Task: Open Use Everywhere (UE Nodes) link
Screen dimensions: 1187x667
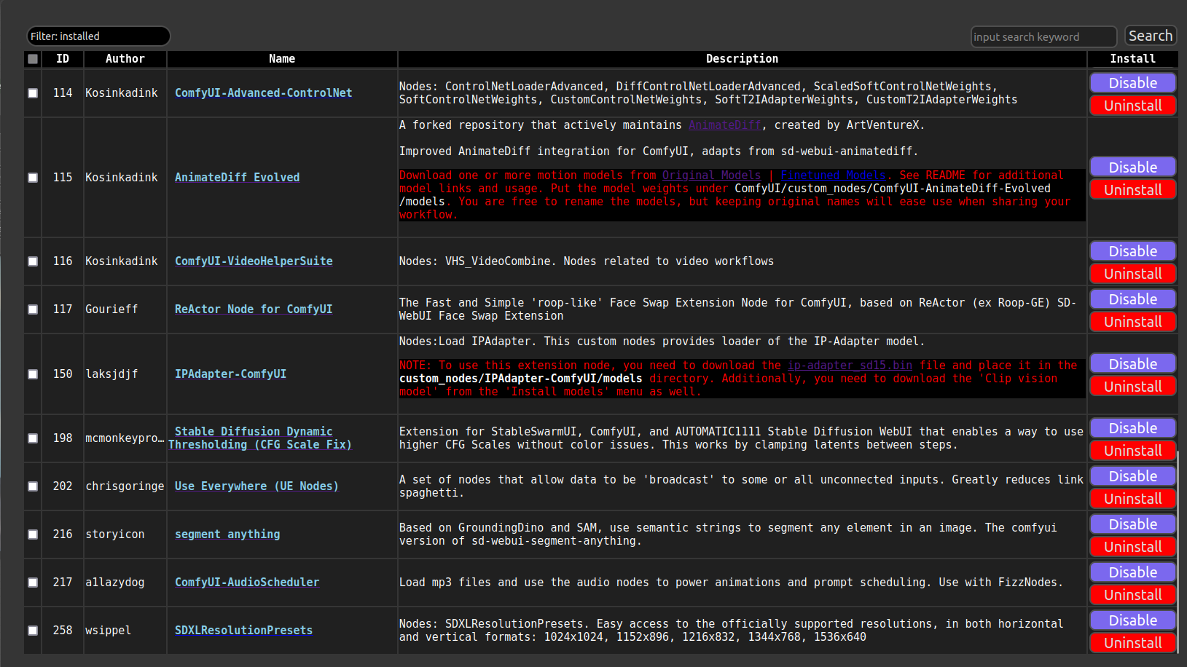Action: pyautogui.click(x=256, y=486)
